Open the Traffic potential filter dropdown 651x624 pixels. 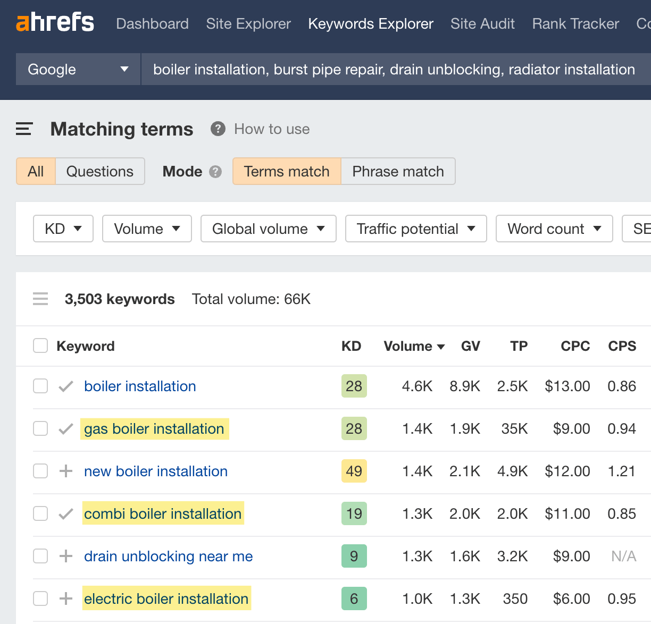[416, 229]
